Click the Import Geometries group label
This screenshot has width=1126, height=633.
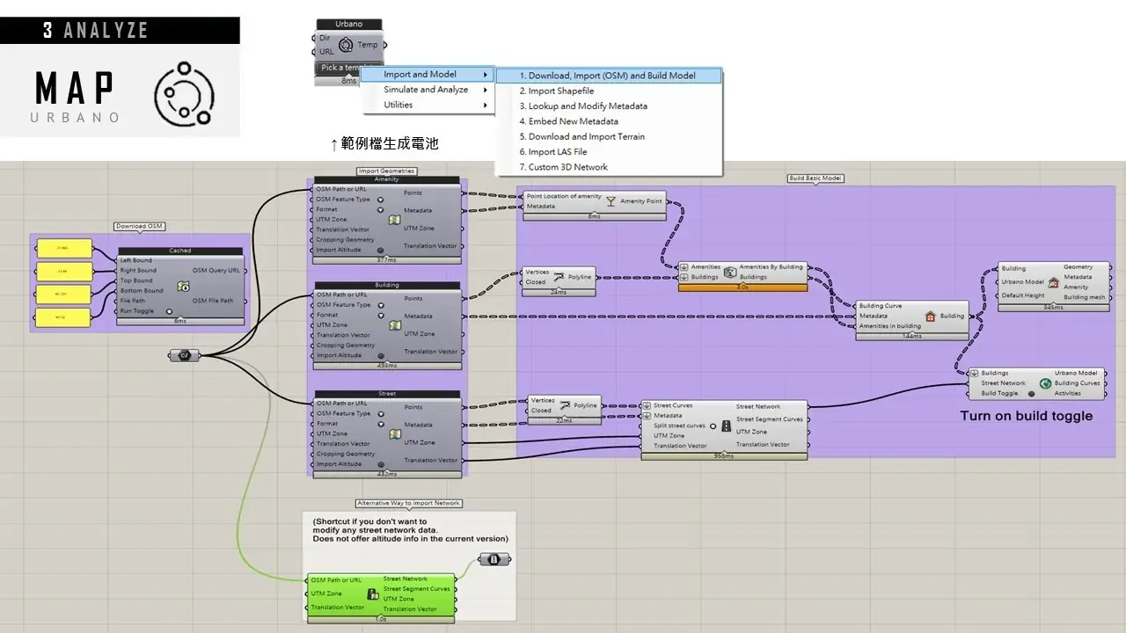click(386, 171)
